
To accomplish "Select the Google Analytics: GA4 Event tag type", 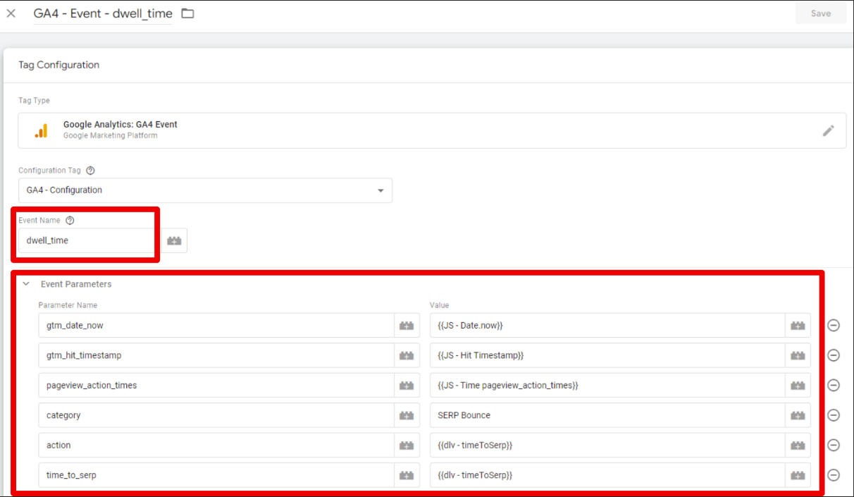I will (432, 130).
